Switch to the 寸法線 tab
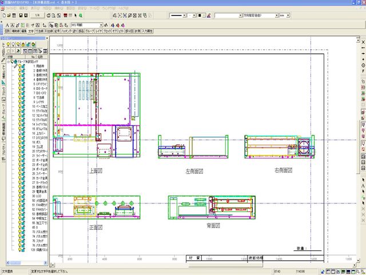Image resolution: width=366 pixels, height=275 pixels. click(x=39, y=31)
